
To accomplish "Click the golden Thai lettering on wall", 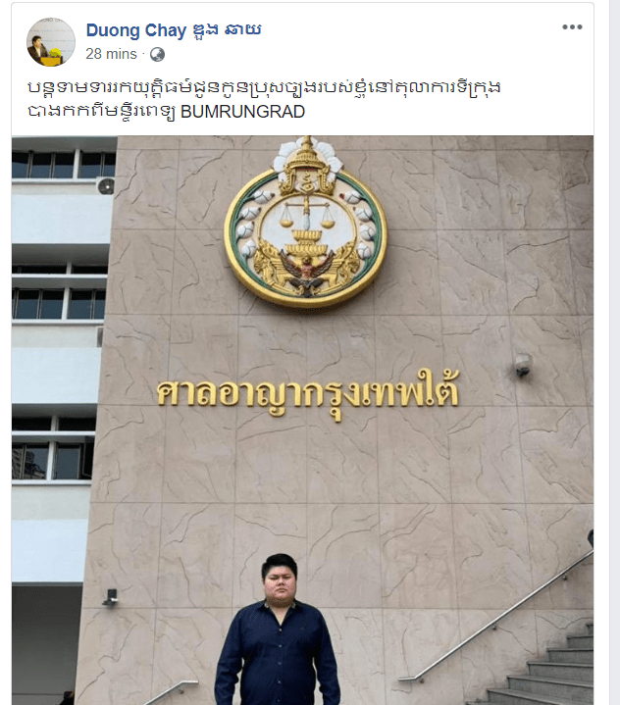I will (x=308, y=393).
